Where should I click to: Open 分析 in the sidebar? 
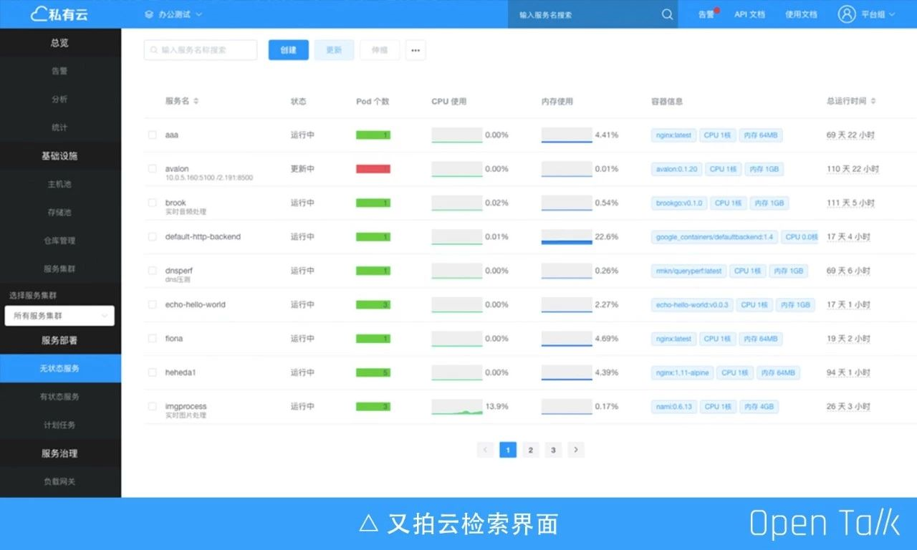60,100
